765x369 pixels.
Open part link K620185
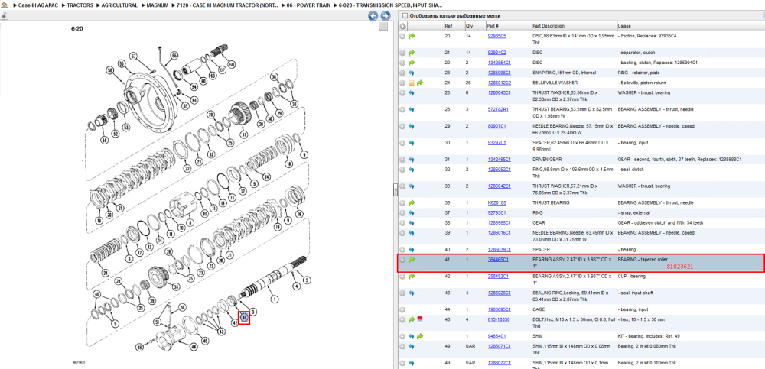pos(496,202)
